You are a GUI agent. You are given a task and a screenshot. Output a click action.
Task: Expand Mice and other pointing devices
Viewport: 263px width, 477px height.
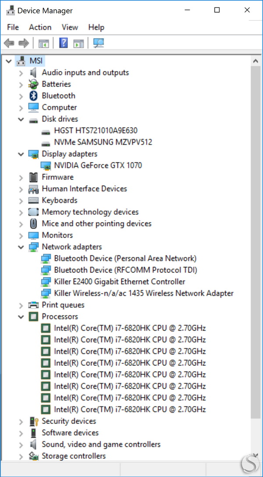pos(21,224)
